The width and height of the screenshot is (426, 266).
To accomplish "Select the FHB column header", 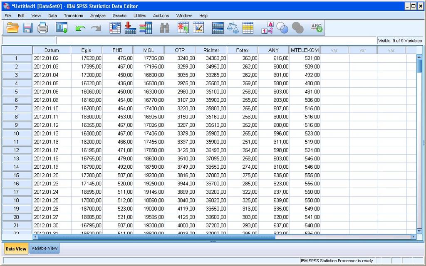I will (x=117, y=50).
